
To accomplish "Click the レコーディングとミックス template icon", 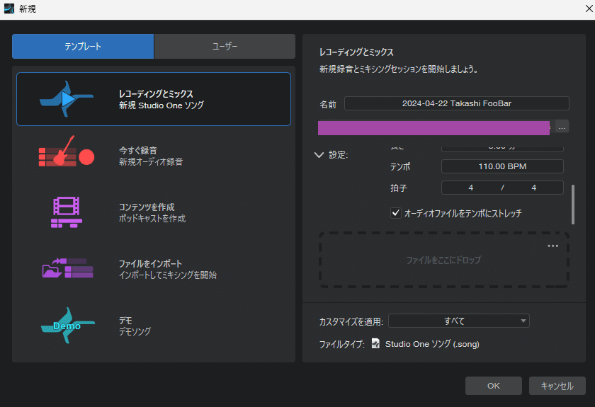I will pos(67,99).
